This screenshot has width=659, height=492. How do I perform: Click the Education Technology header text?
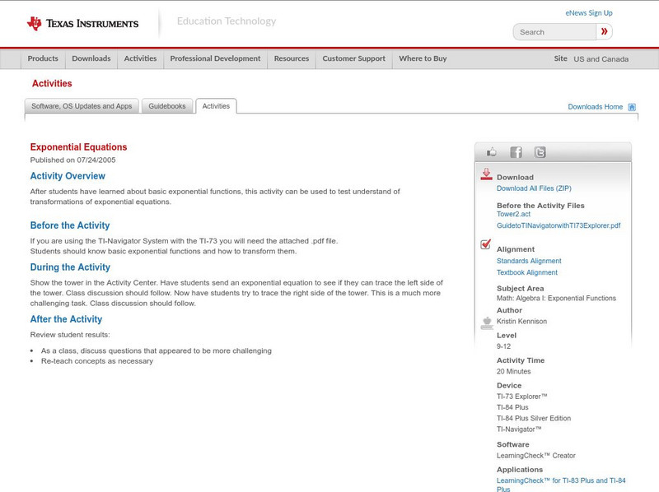coord(227,21)
